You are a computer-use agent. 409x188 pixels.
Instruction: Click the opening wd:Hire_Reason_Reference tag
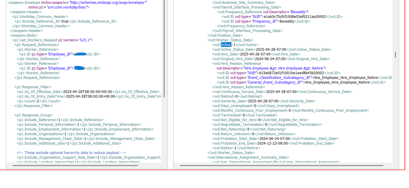point(237,63)
